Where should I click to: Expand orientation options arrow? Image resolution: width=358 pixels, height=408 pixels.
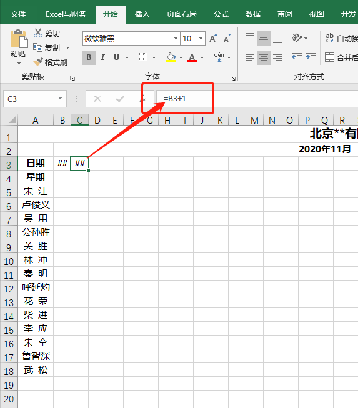tap(306, 39)
